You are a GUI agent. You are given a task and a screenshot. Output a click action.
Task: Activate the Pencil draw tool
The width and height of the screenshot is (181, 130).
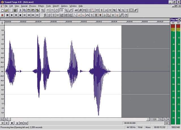pyautogui.click(x=70, y=10)
